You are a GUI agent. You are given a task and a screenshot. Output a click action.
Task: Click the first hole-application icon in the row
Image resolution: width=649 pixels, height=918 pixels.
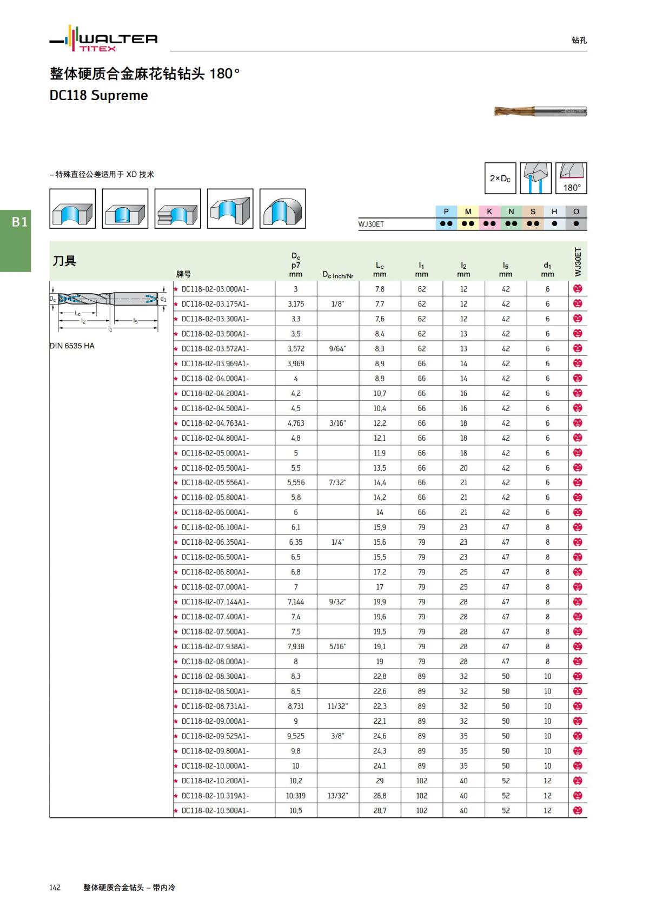[x=72, y=209]
